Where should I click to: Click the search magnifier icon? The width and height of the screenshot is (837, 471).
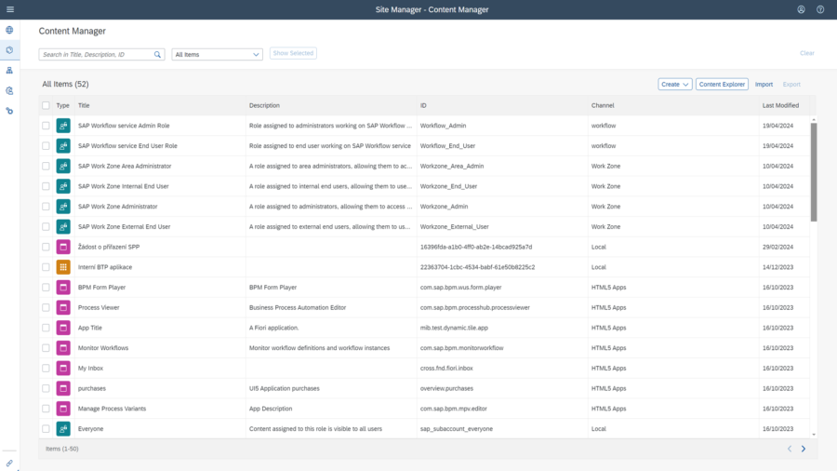click(x=158, y=55)
